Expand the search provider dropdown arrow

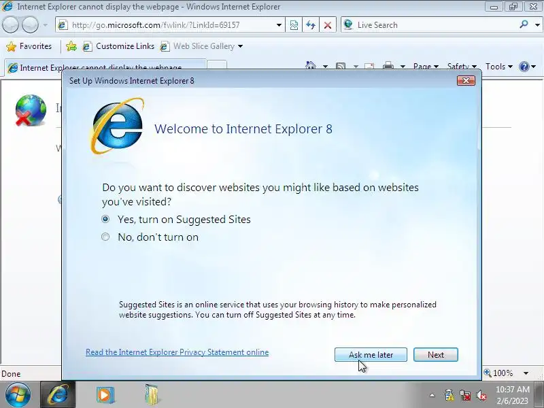537,25
